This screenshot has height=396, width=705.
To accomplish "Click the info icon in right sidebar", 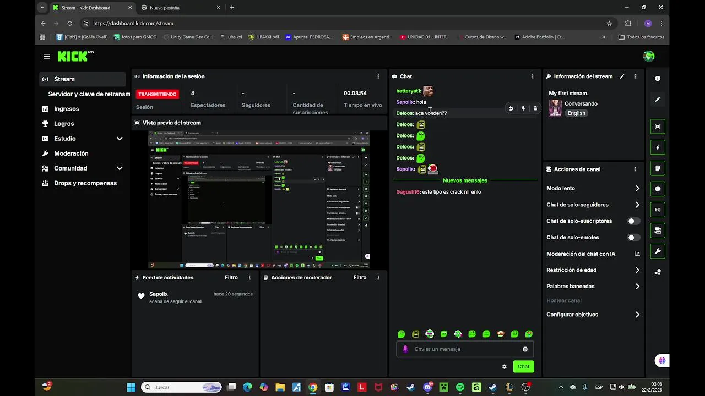I will pos(658,79).
